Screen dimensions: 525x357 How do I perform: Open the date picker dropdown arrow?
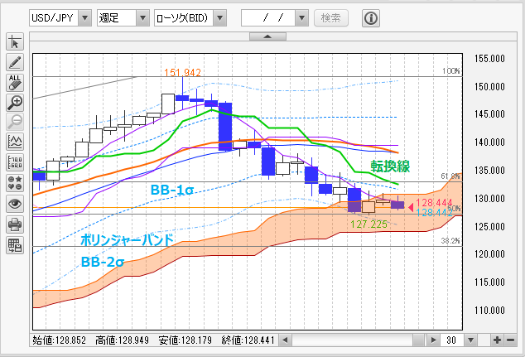point(301,18)
